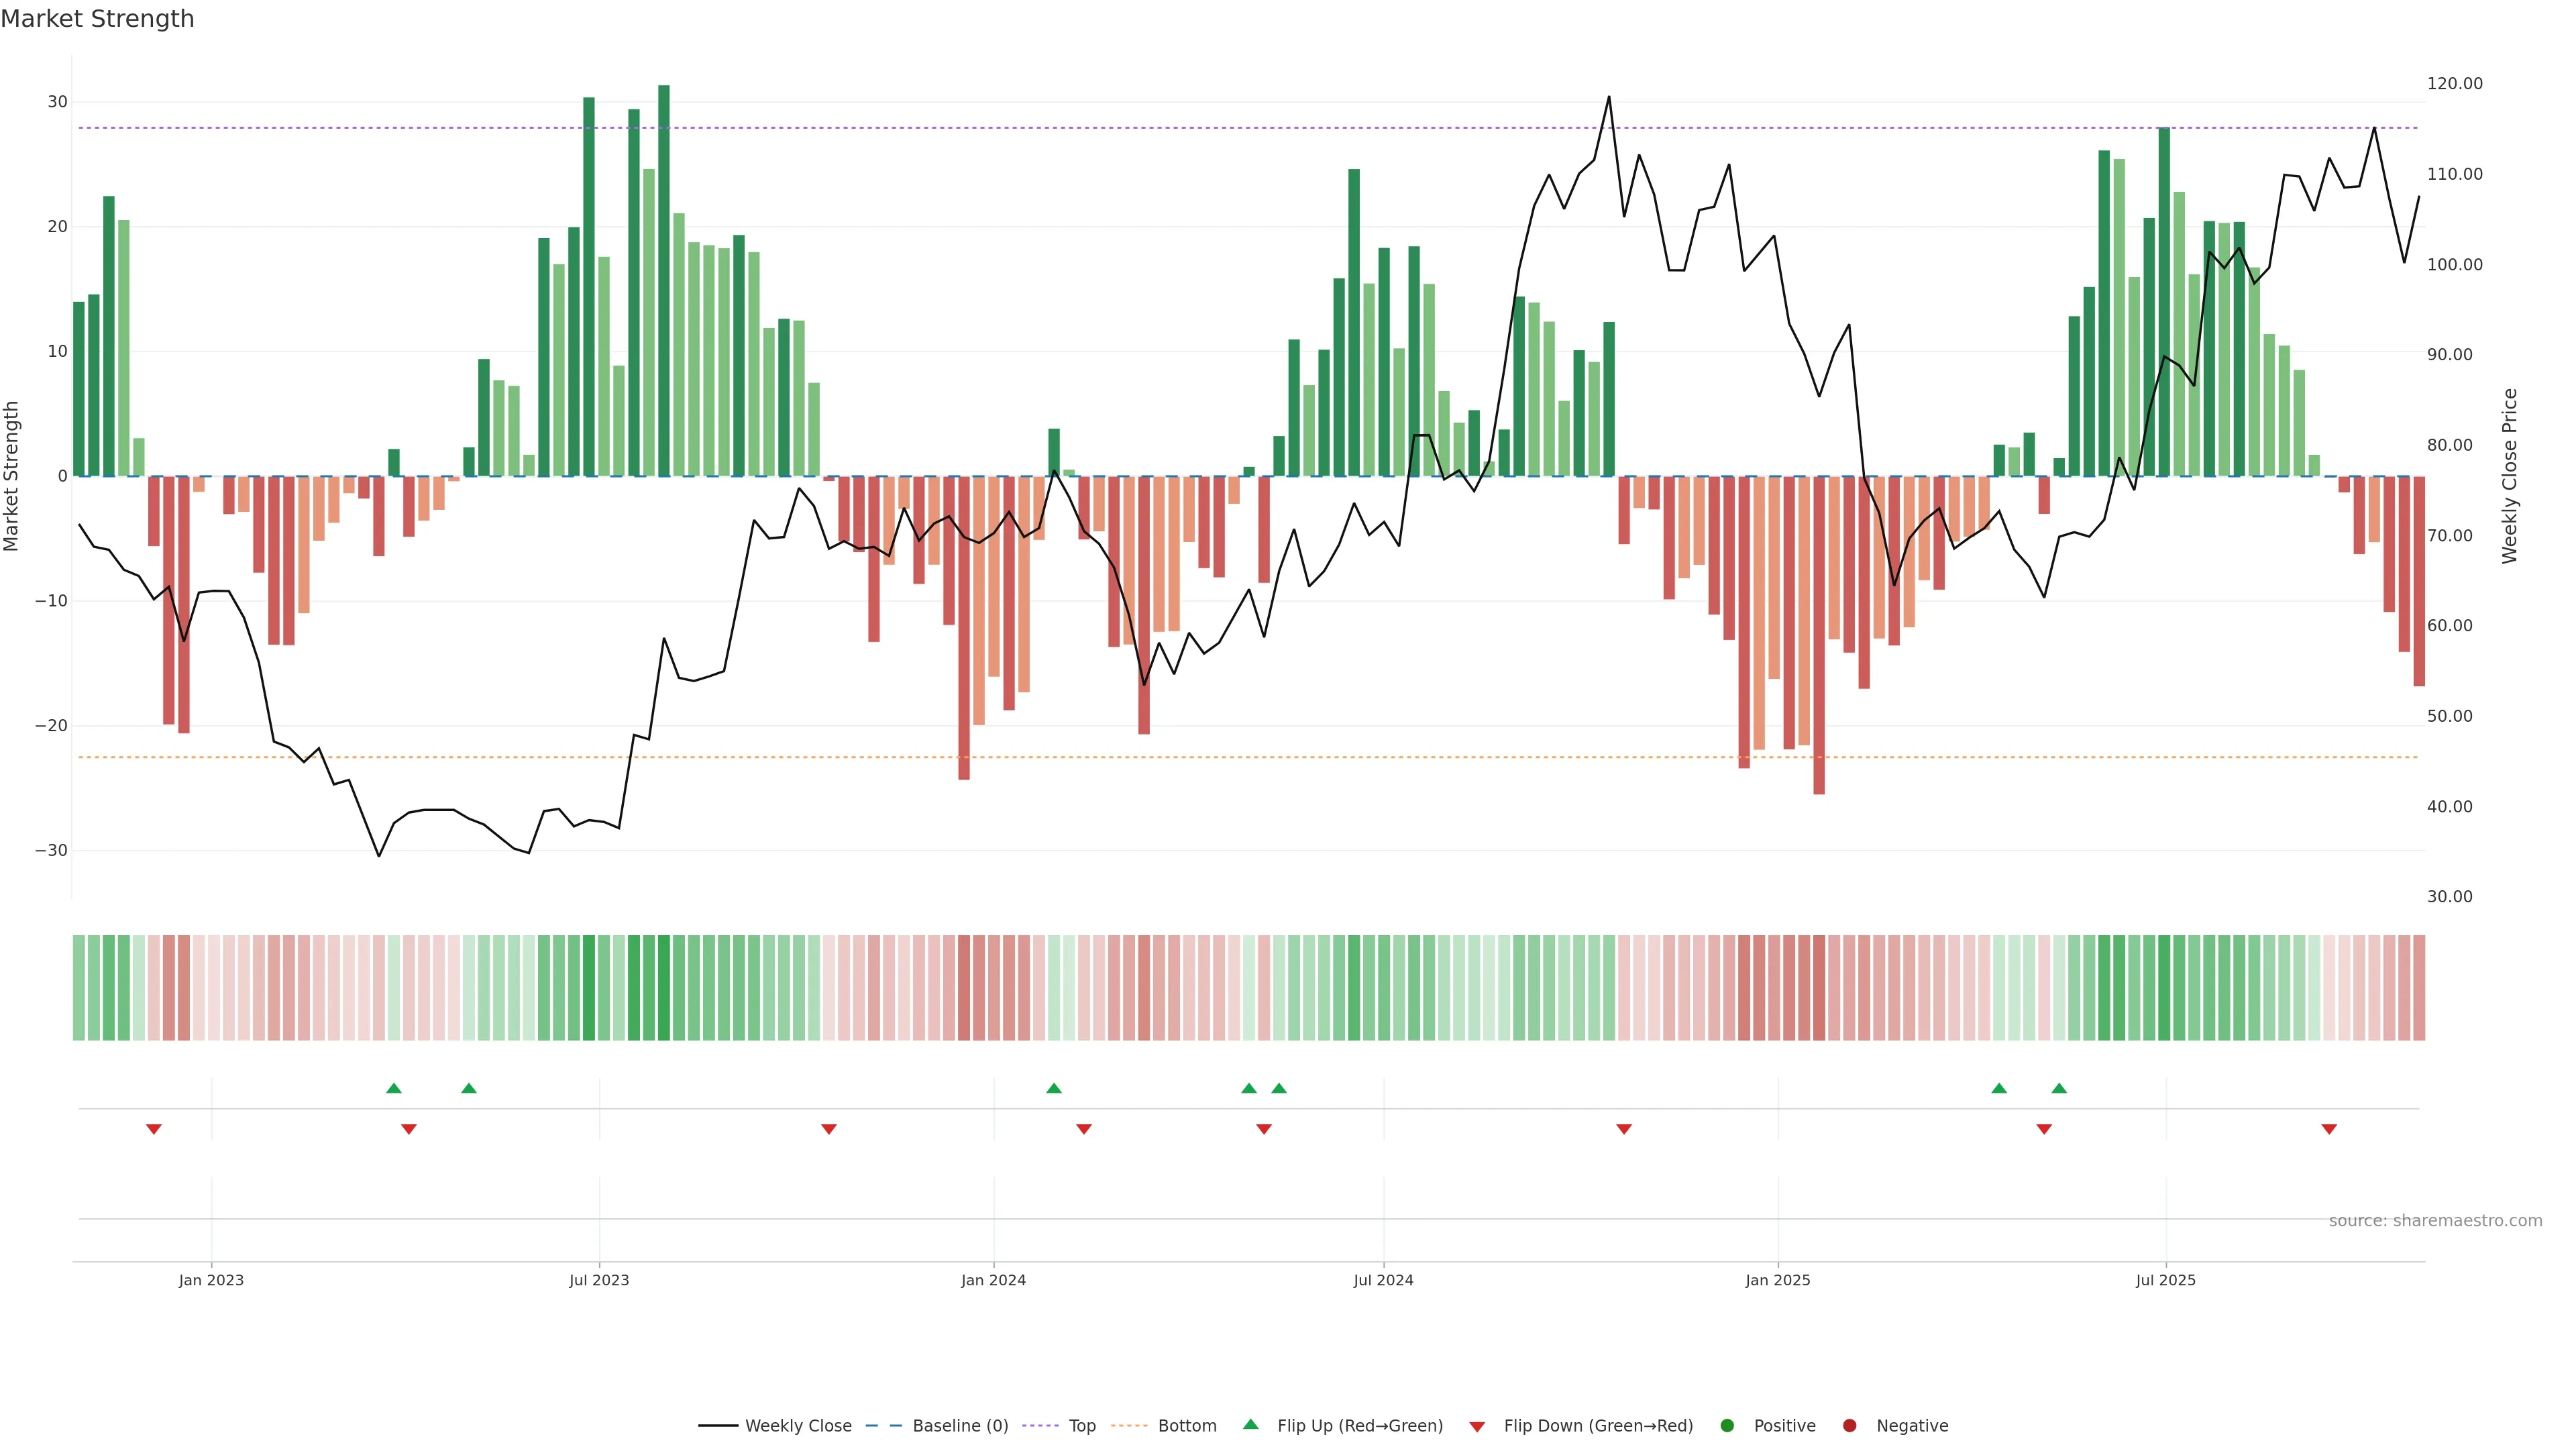Click the green Positive circle legend icon

(x=1727, y=1425)
